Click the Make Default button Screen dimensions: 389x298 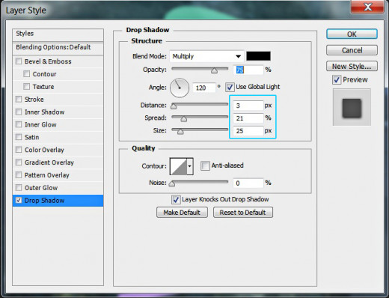point(182,213)
